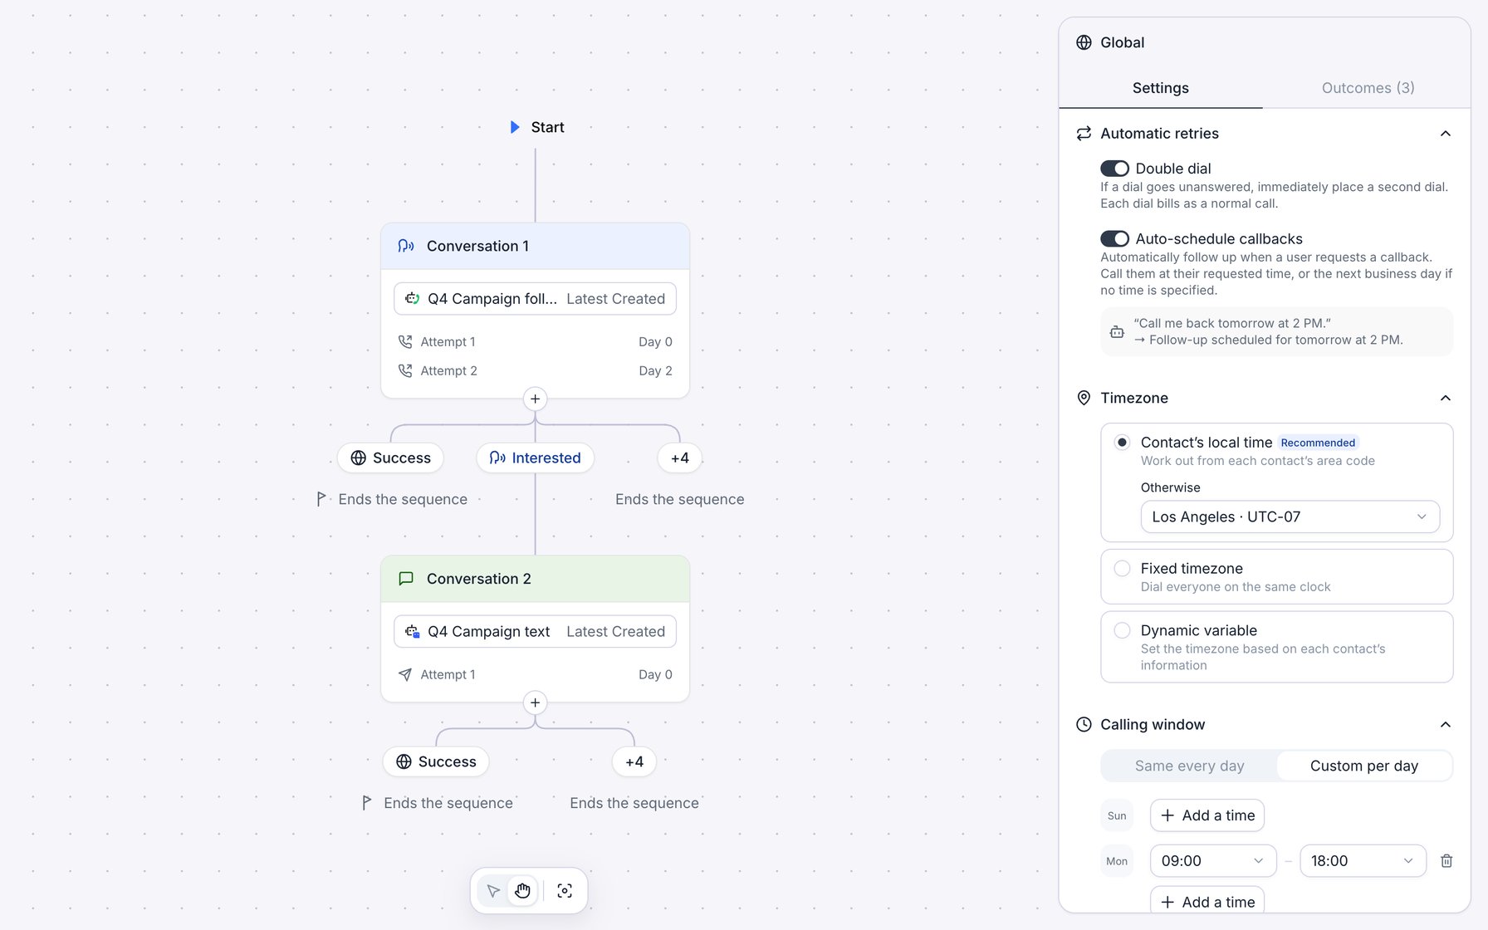Screen dimensions: 1488x930
Task: Turn off the Double dial toggle
Action: (x=1114, y=169)
